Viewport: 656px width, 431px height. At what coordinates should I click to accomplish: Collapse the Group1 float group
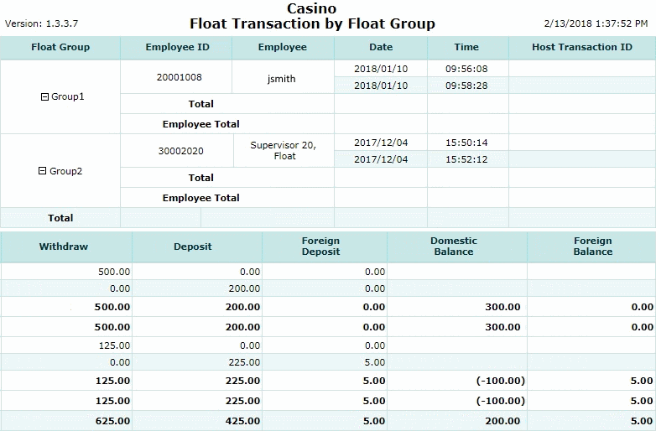44,97
